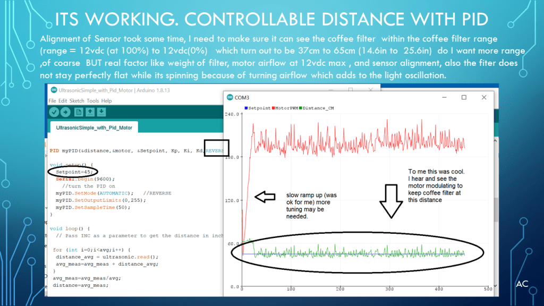This screenshot has width=544, height=306.
Task: Open the File menu
Action: (52, 101)
